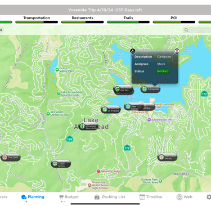Open the Timeline tab
Viewport: 211px width, 206px height.
point(151,197)
